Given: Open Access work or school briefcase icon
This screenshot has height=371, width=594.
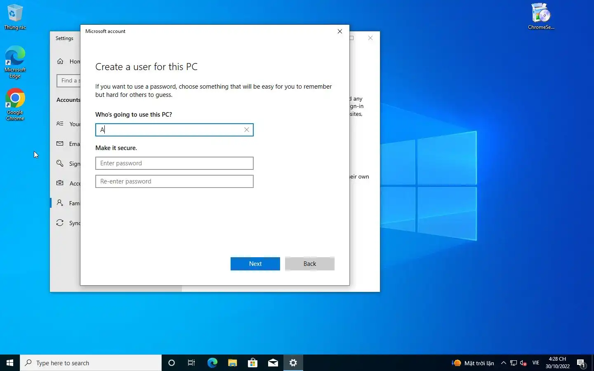Looking at the screenshot, I should (x=60, y=183).
